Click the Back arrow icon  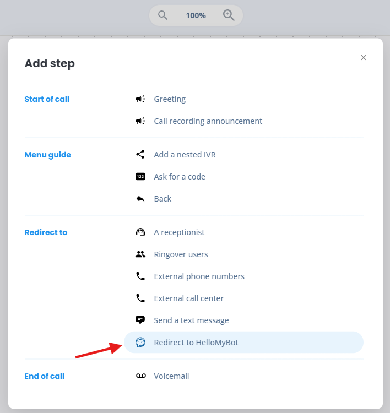pyautogui.click(x=140, y=199)
